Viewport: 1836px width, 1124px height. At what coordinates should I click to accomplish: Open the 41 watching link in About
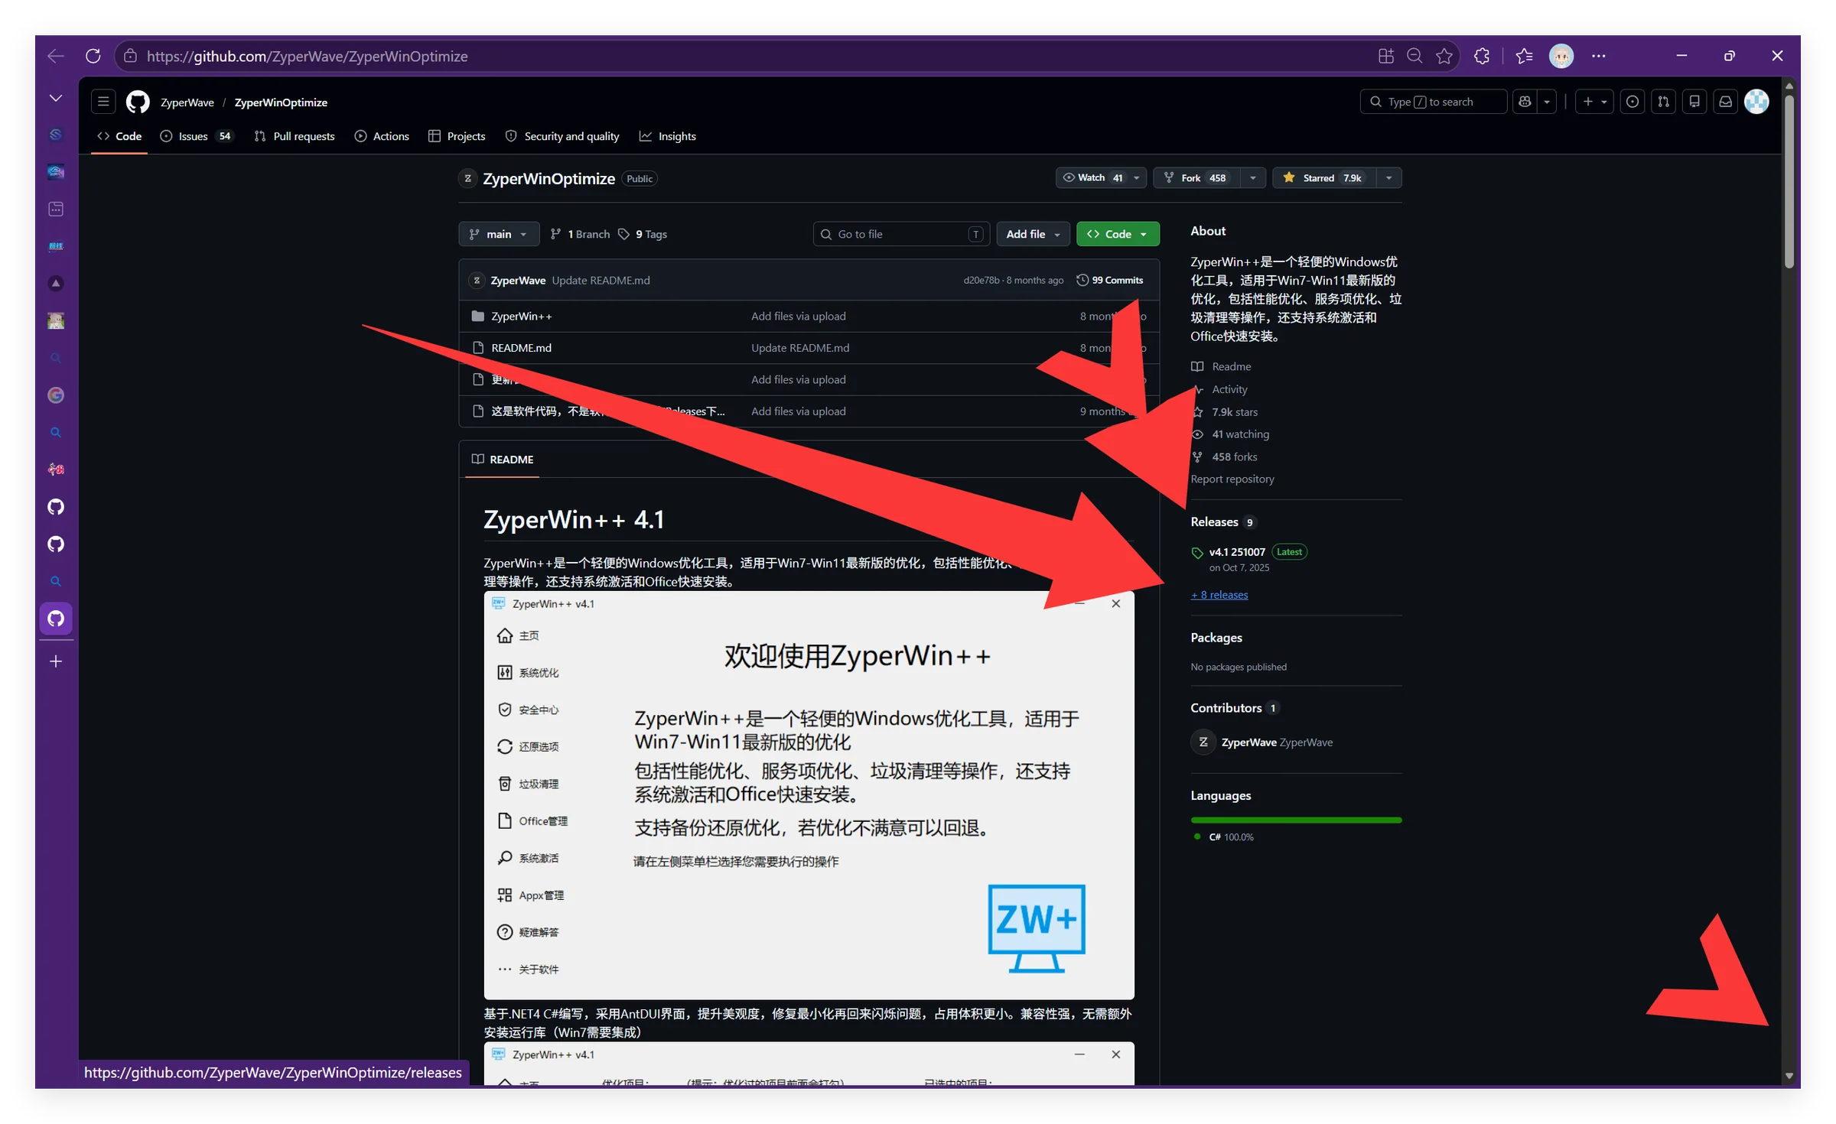pyautogui.click(x=1240, y=434)
